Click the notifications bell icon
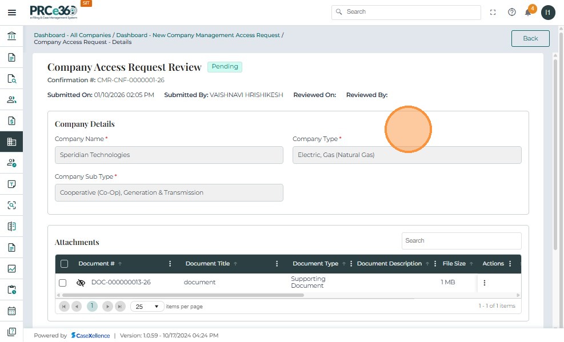The image size is (564, 342). (529, 13)
